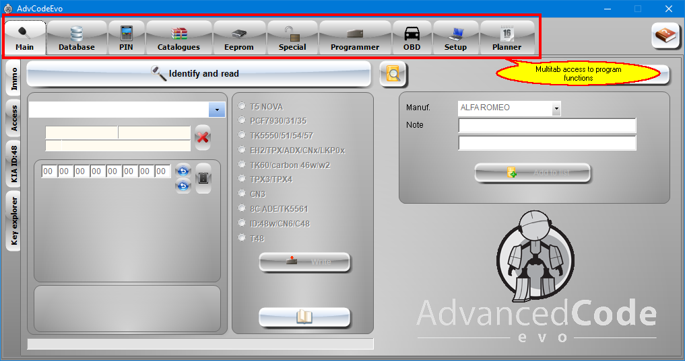Click the wide cream field below the pair
Viewport: 685px width, 361px height.
[118, 146]
